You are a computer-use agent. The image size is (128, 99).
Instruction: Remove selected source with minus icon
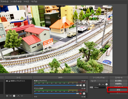pyautogui.click(x=11, y=96)
